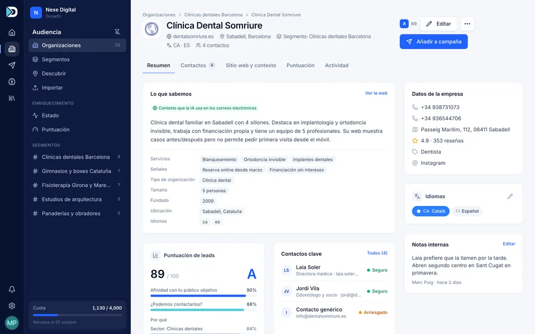Click the 4 contactos header link
Image resolution: width=535 pixels, height=334 pixels.
[212, 45]
